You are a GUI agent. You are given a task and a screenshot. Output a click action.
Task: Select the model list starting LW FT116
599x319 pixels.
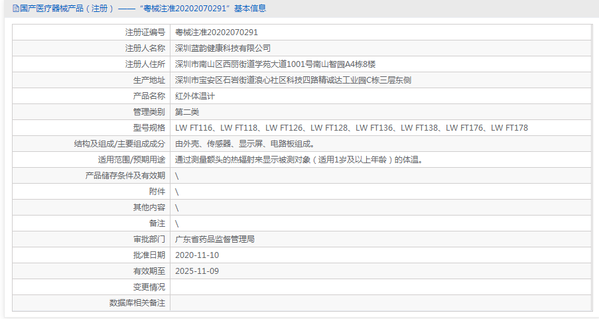tap(352, 128)
